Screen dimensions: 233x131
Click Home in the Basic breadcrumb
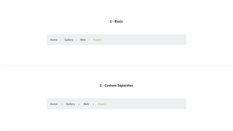click(54, 40)
